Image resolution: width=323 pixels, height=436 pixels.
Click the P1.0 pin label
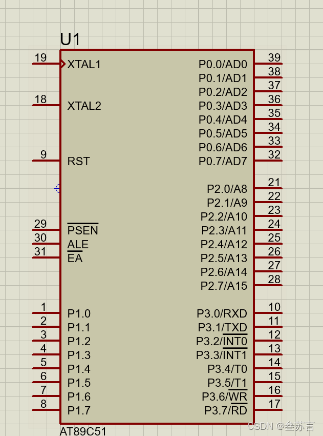pos(79,313)
